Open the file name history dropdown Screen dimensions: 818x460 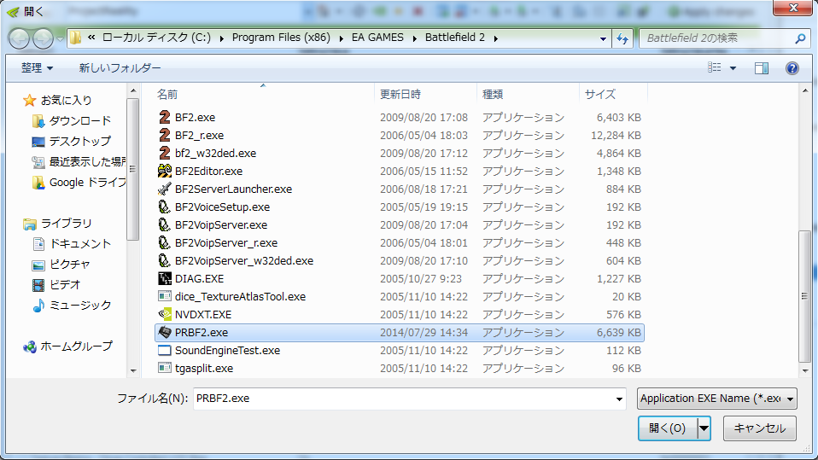point(619,399)
